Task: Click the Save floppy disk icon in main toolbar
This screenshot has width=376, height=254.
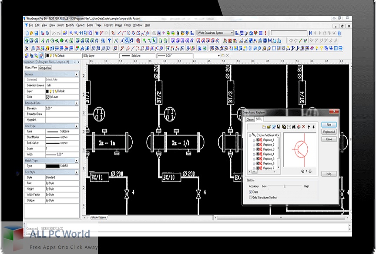Action: click(x=37, y=33)
